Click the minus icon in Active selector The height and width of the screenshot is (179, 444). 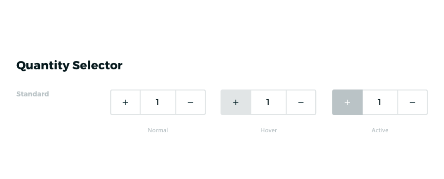(x=412, y=102)
